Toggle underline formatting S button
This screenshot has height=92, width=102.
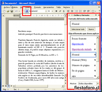[x=64, y=11]
